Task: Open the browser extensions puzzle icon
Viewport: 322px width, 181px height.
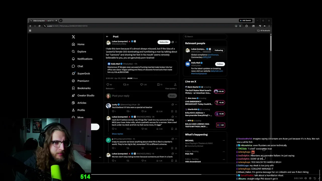Action: coord(247,26)
